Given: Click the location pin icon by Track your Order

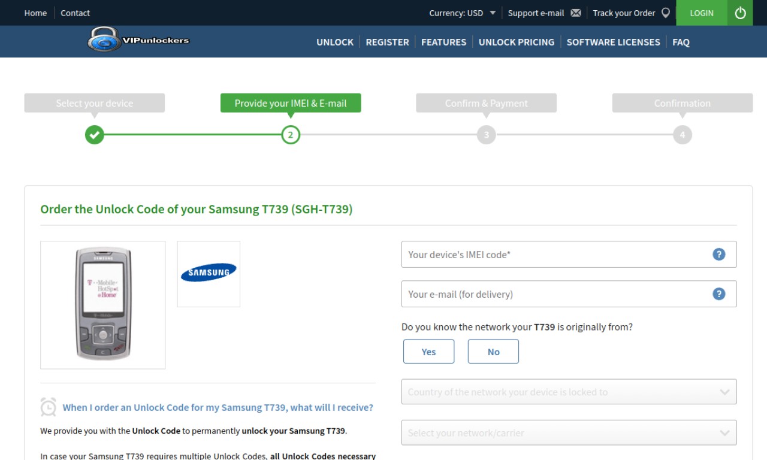Looking at the screenshot, I should (665, 13).
